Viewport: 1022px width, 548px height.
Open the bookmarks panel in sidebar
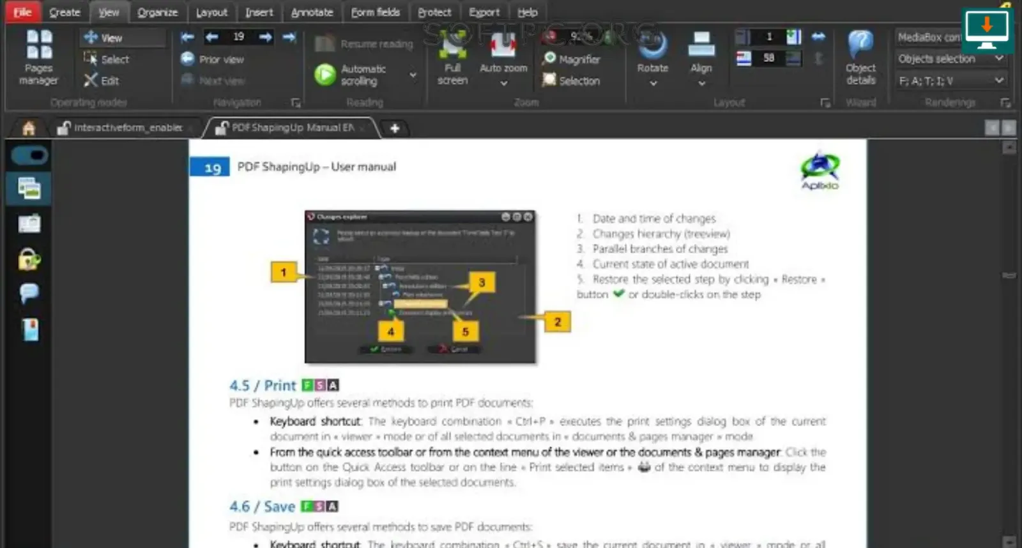(30, 330)
